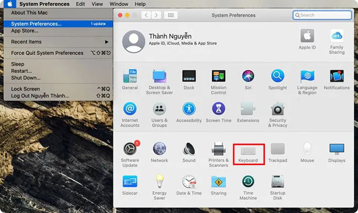Choose Shut Down... from Apple menu
Viewport: 358px width, 213px height.
tap(58, 78)
